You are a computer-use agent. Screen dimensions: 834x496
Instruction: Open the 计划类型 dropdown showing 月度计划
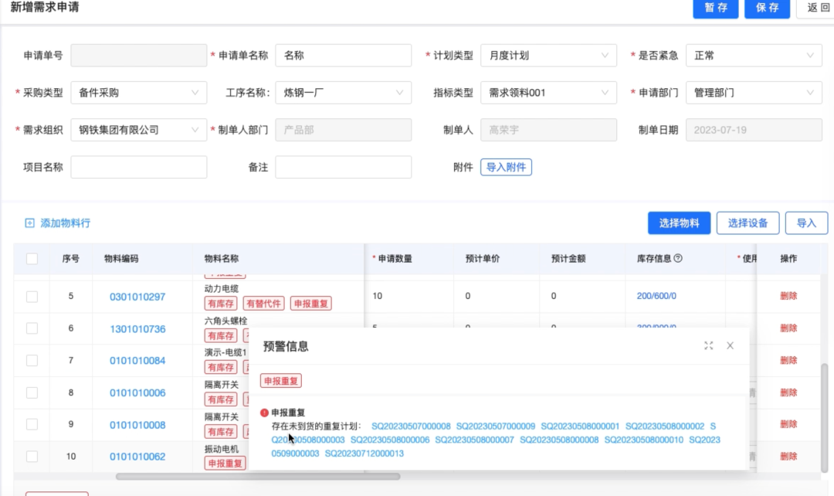pyautogui.click(x=548, y=55)
